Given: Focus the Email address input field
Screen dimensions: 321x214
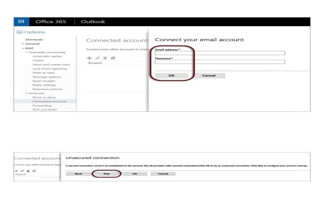Looking at the screenshot, I should (x=220, y=53).
